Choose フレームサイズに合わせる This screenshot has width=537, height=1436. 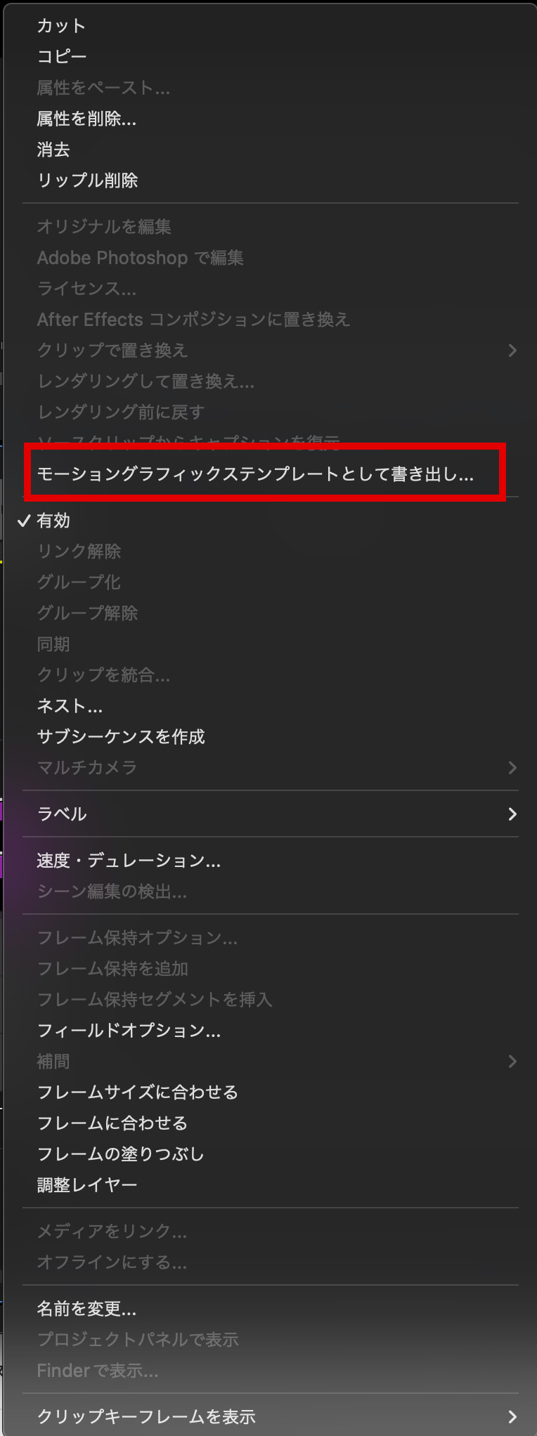(x=138, y=1092)
